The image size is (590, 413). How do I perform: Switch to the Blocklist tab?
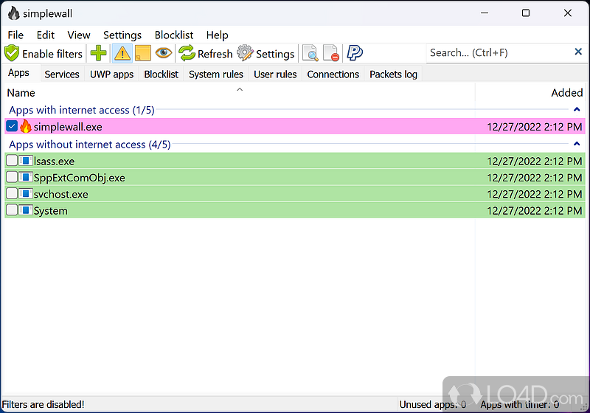[161, 74]
